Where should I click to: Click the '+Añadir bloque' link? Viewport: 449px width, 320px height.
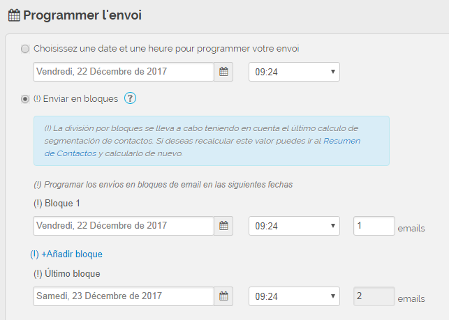[x=71, y=254]
